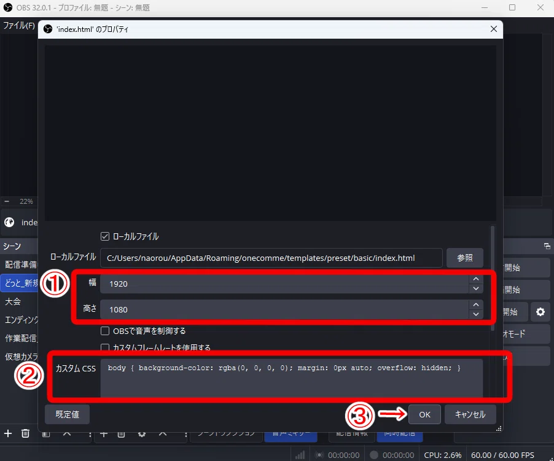Click the recording timer 00:00:00
Viewport: 554px width, 461px height.
(398, 455)
